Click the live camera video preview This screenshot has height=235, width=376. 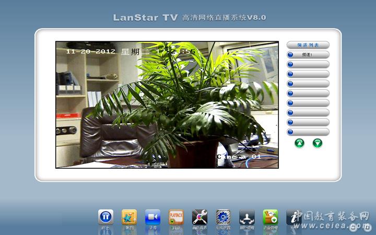167,104
